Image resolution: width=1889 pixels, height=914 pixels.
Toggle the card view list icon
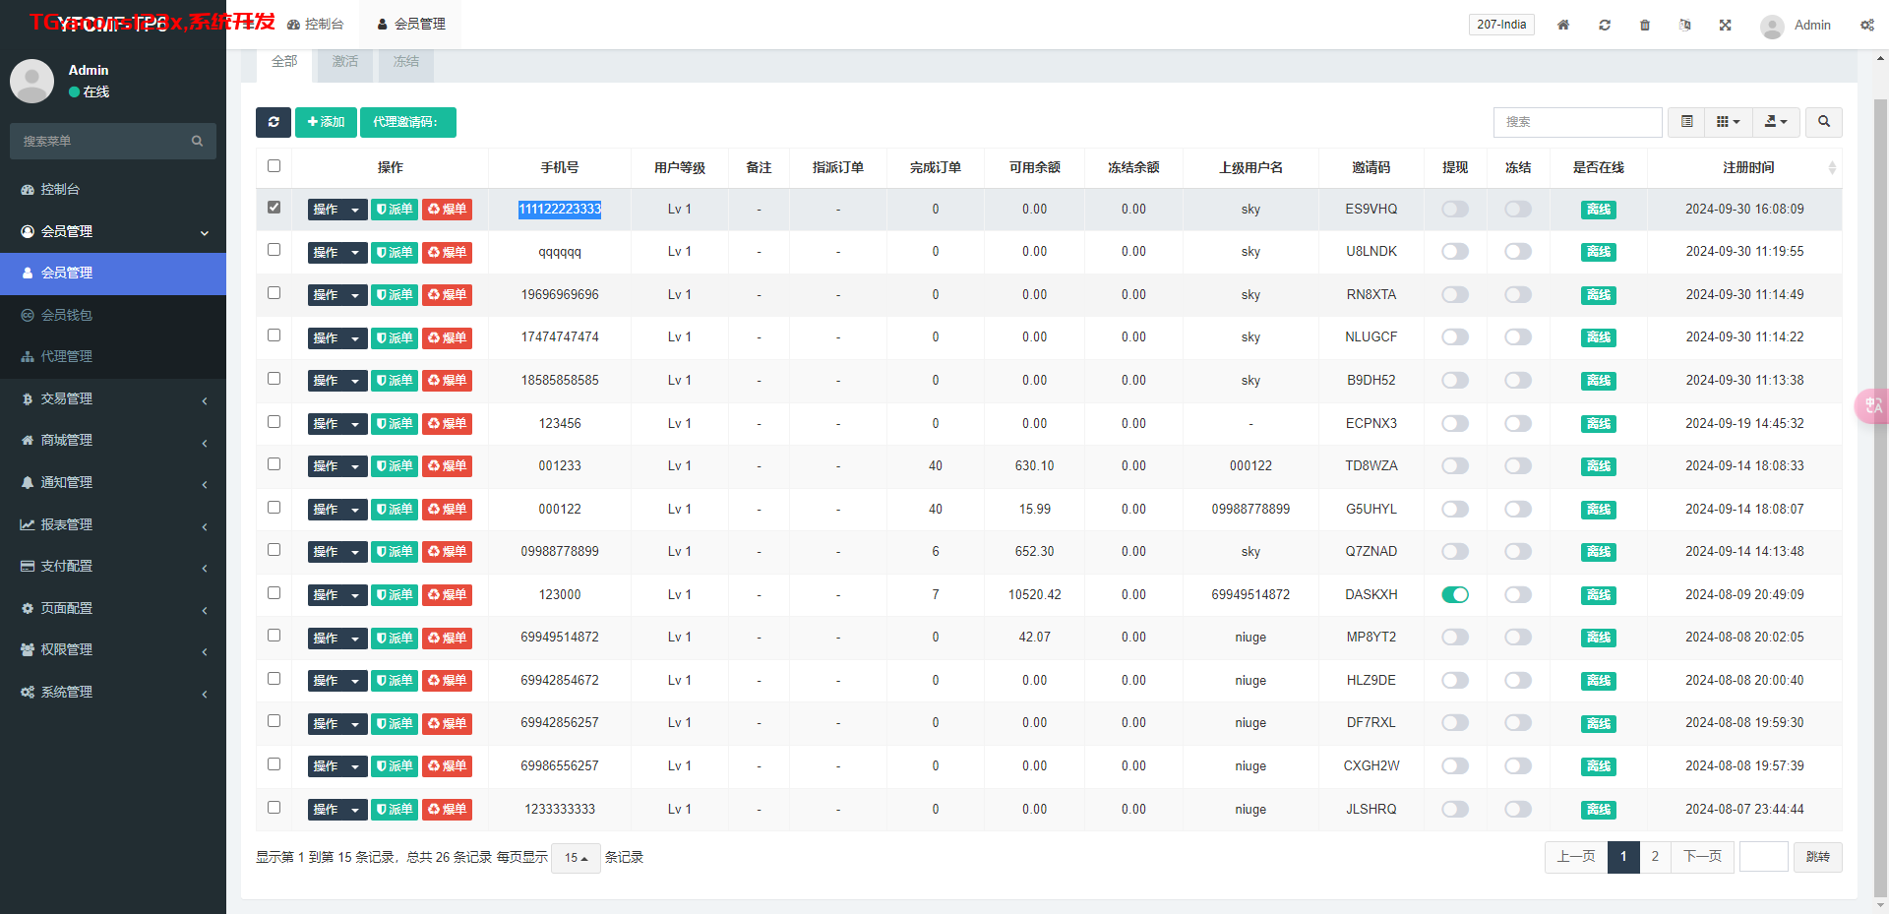[1686, 122]
